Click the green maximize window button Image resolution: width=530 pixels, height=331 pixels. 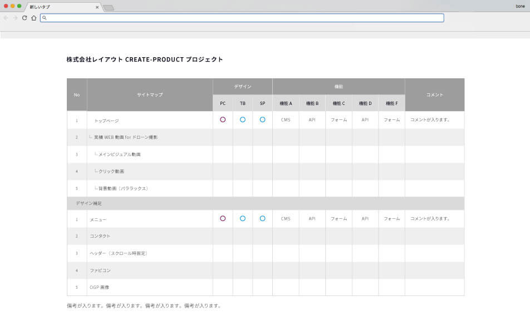[19, 6]
